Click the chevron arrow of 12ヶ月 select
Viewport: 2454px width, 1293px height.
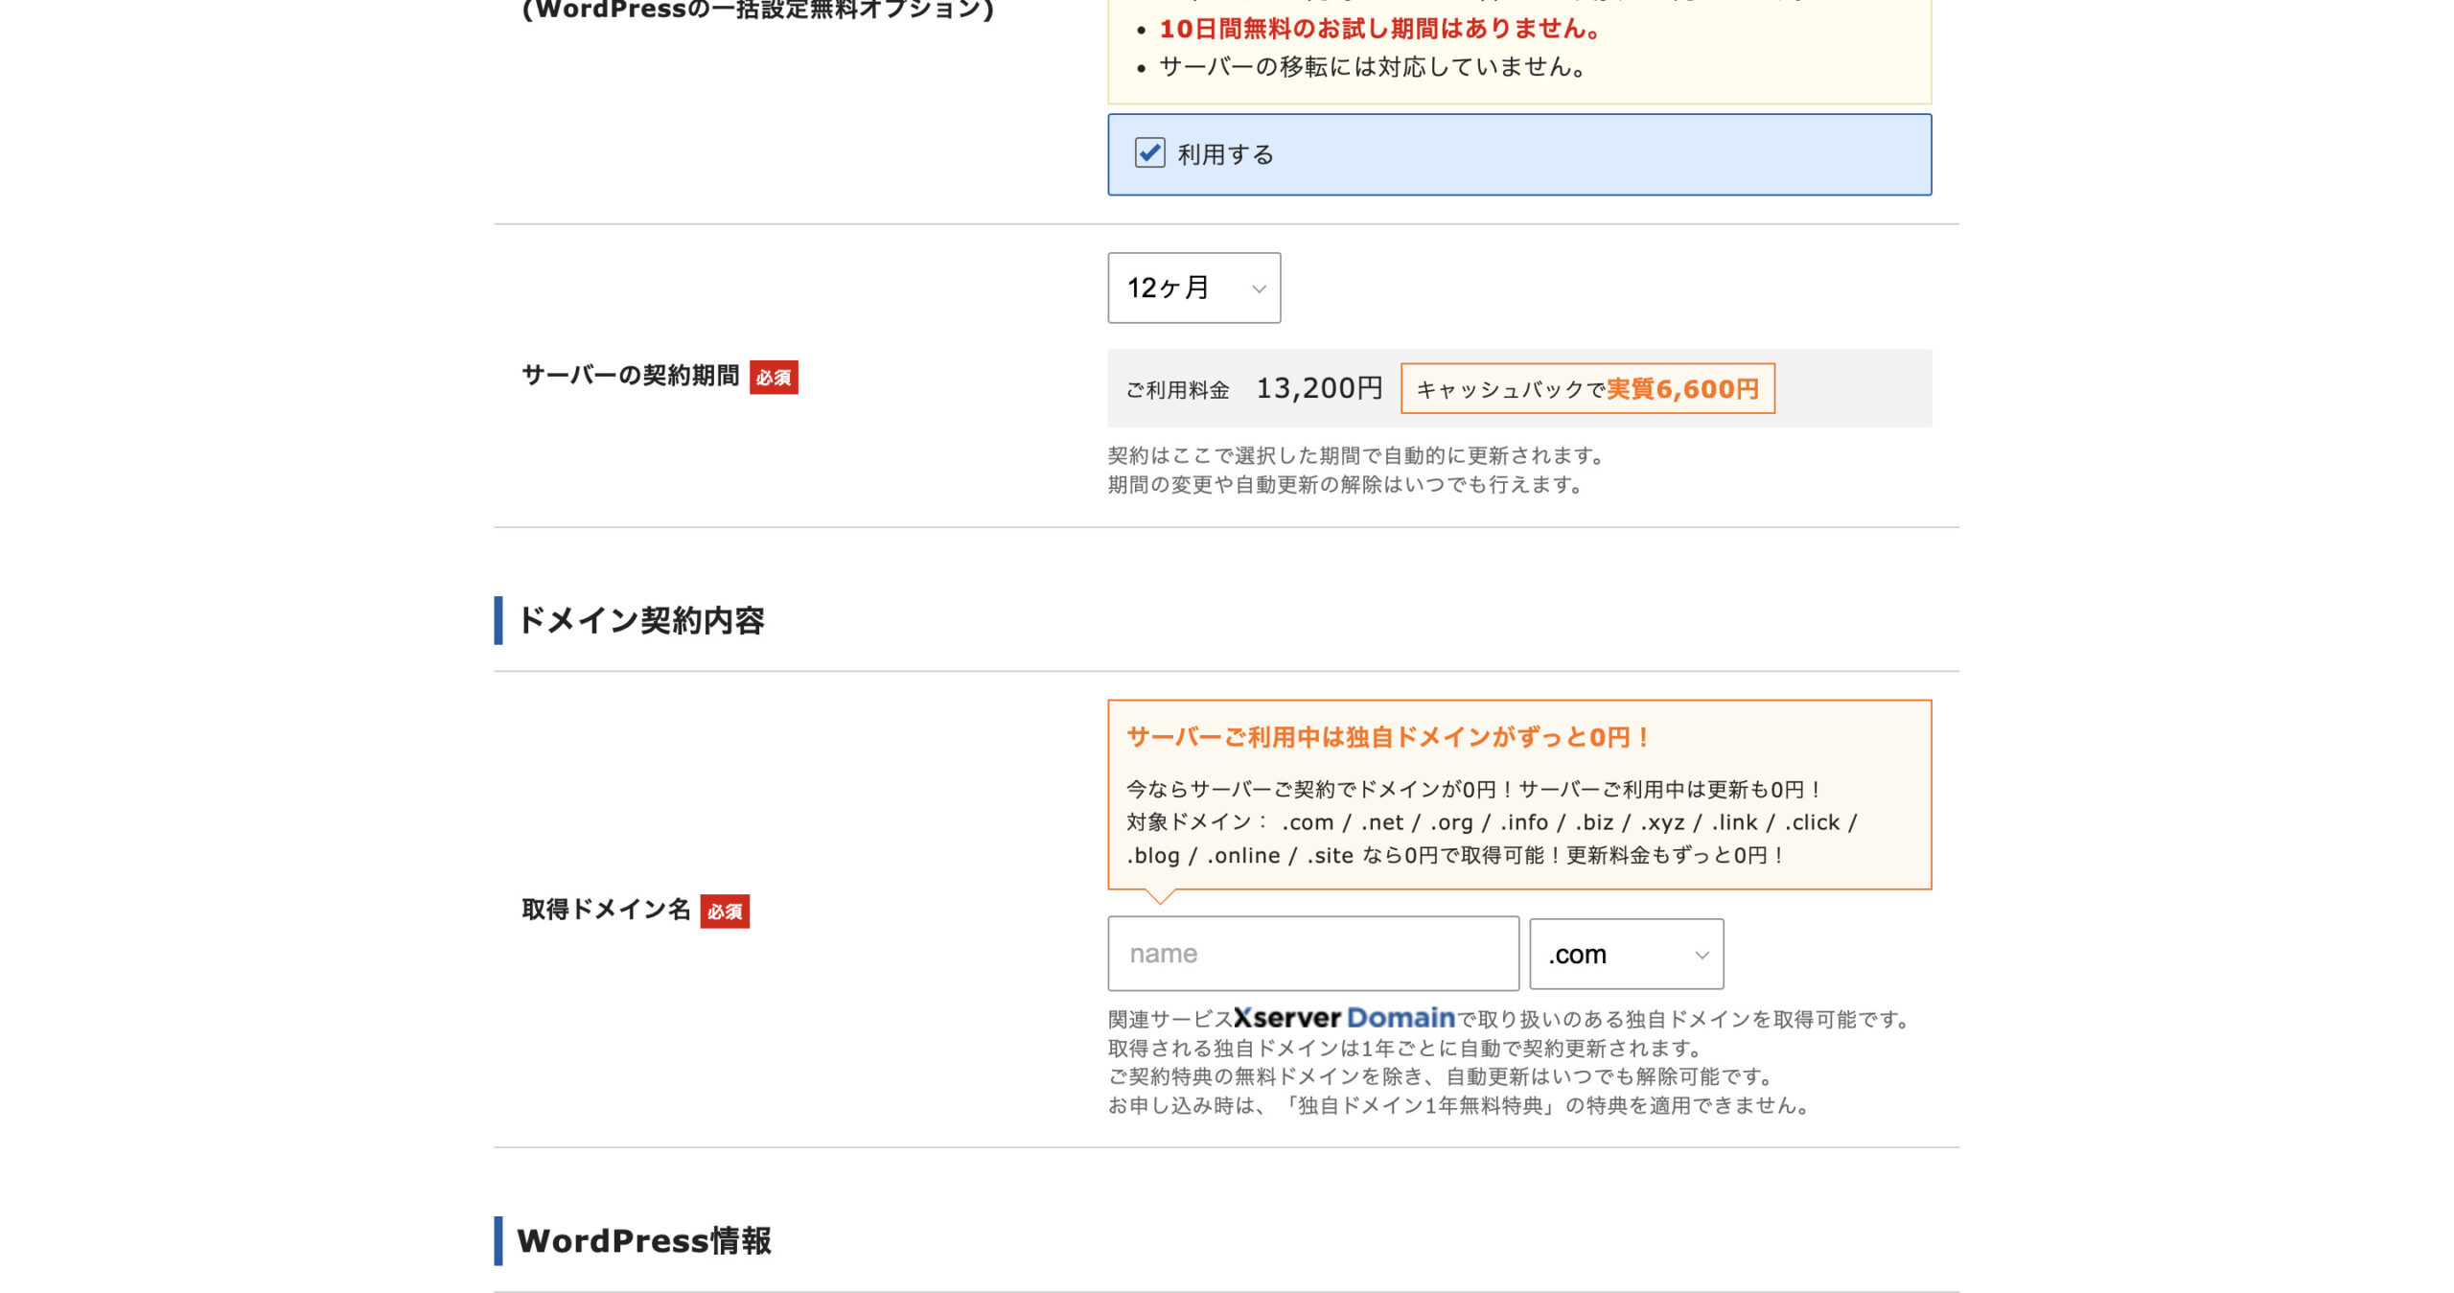pos(1259,289)
